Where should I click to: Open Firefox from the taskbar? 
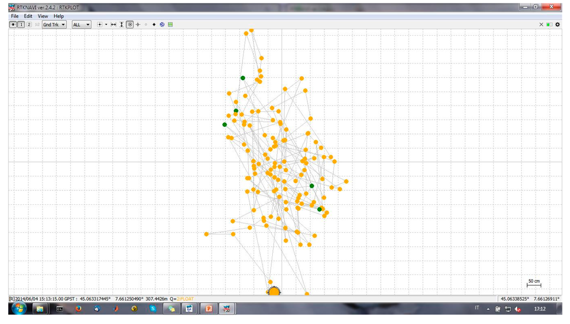[x=78, y=308]
